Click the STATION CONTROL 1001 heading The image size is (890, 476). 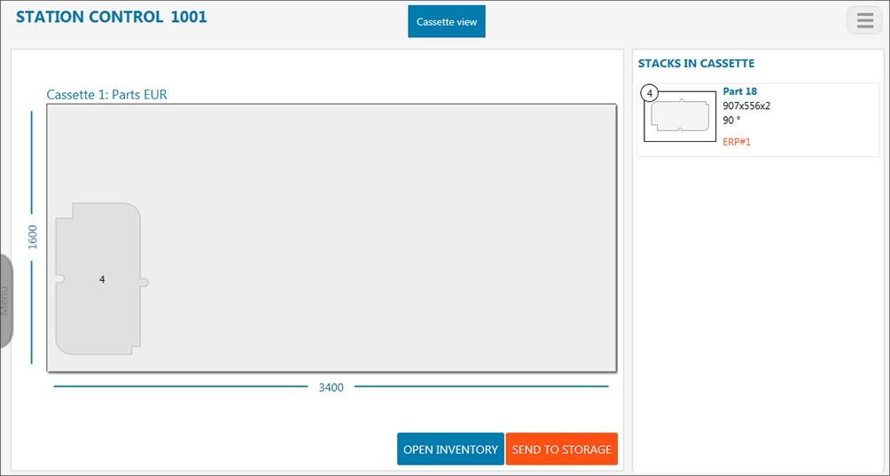(x=112, y=17)
